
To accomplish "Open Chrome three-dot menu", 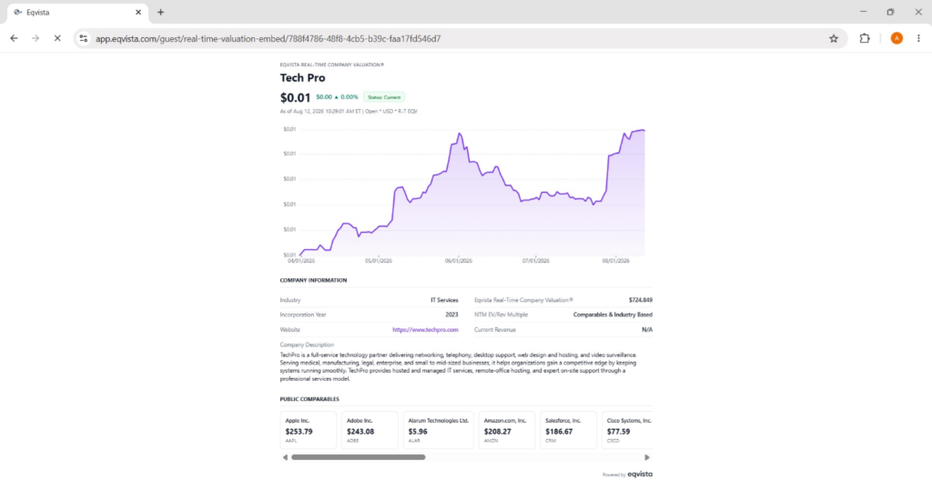I will tap(918, 38).
